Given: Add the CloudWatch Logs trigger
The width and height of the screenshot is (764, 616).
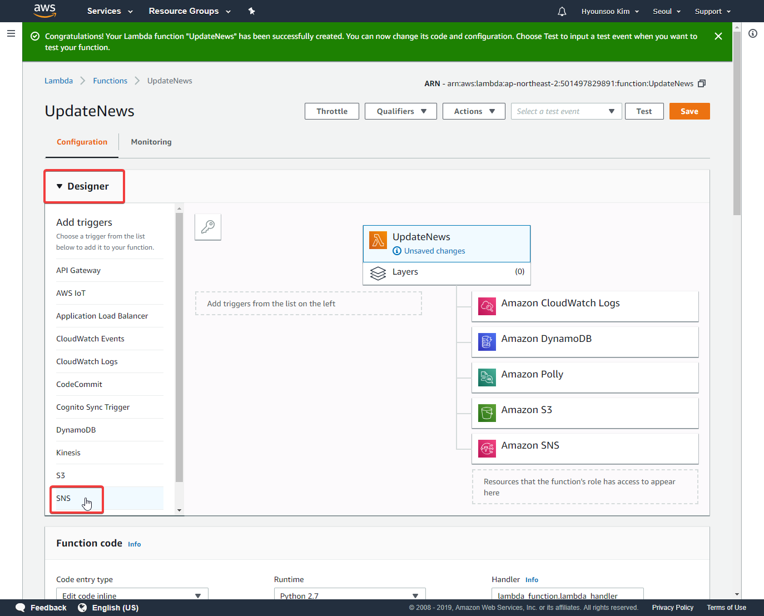Looking at the screenshot, I should tap(110, 361).
